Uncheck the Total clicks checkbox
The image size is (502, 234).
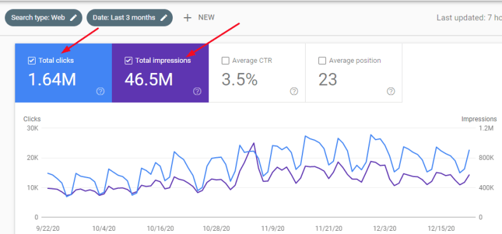(x=32, y=60)
